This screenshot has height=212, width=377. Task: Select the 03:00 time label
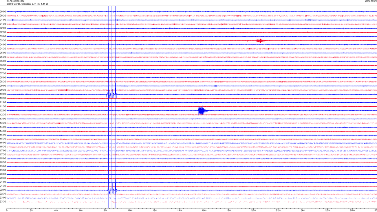[3, 36]
